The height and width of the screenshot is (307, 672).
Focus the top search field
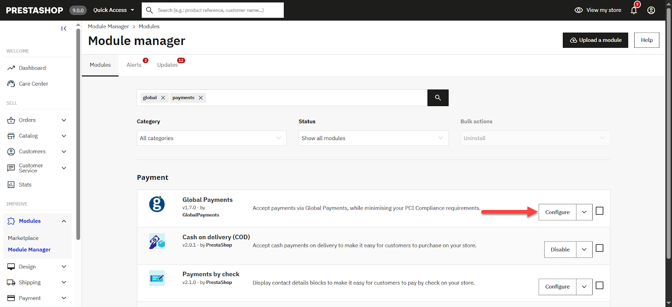[x=213, y=10]
